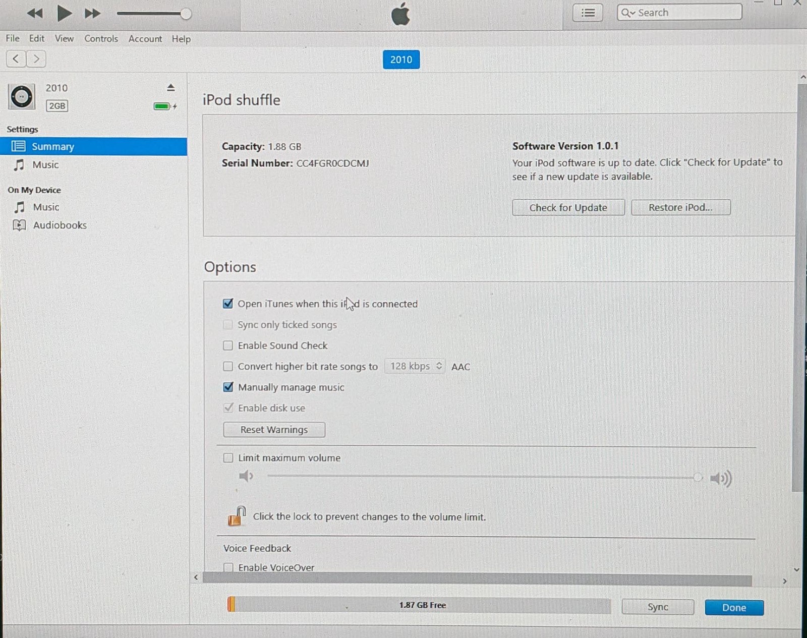Image resolution: width=807 pixels, height=638 pixels.
Task: Open the Edit menu
Action: (36, 38)
